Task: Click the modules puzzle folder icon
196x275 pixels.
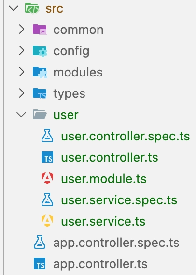Action: 40,72
